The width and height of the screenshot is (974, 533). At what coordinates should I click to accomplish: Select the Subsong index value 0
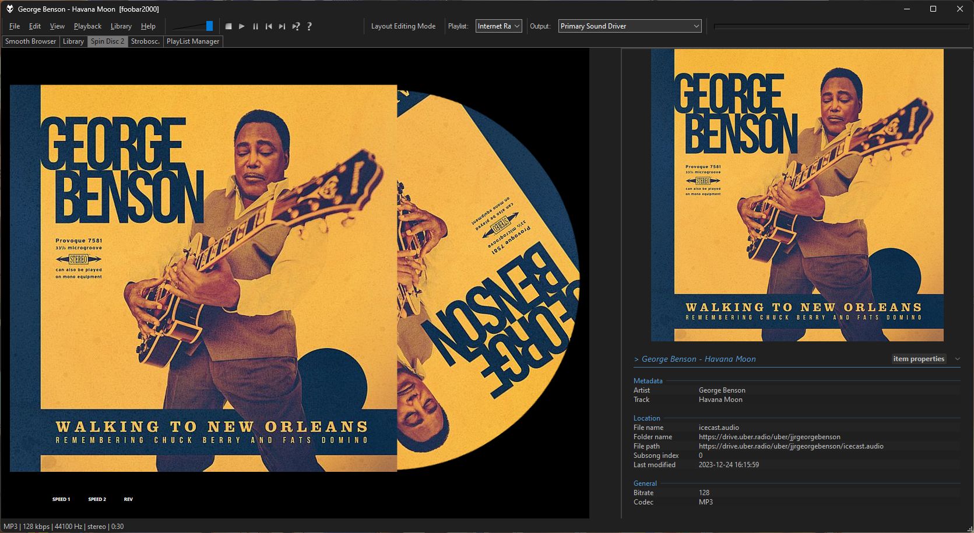click(x=701, y=456)
